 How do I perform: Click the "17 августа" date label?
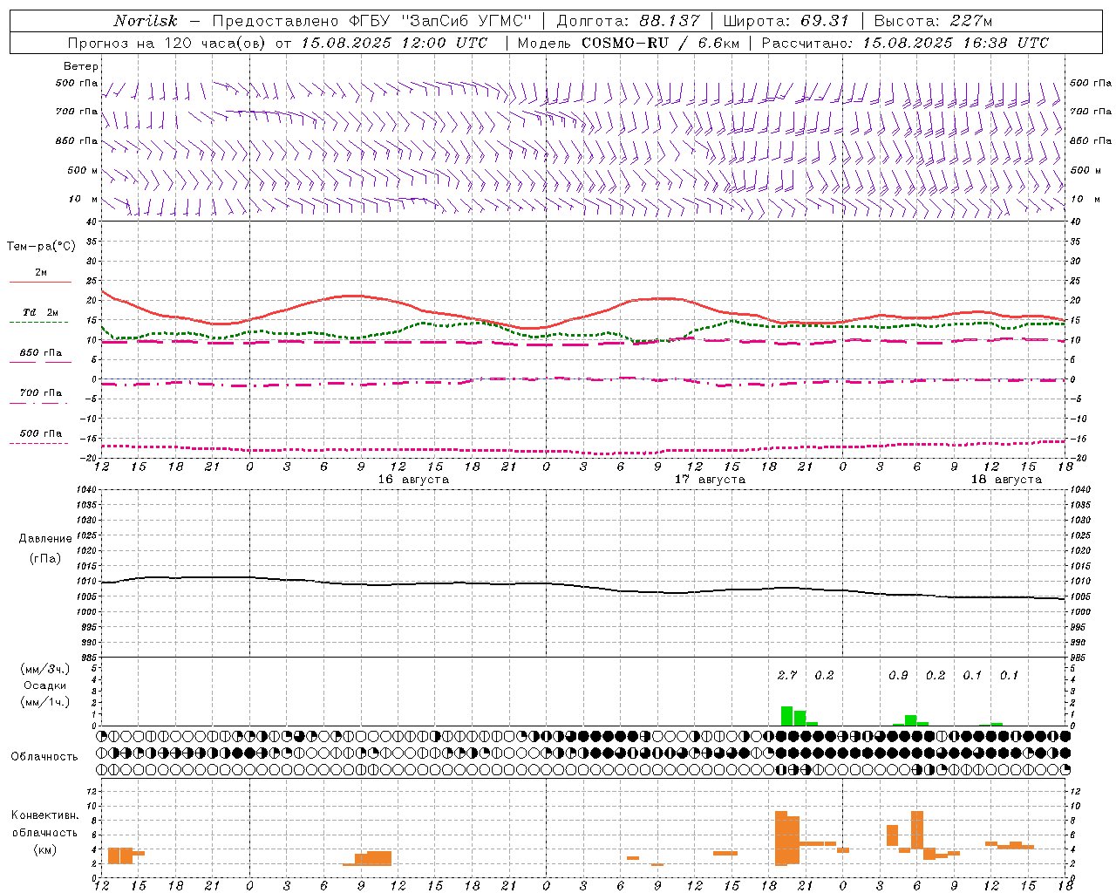click(x=710, y=480)
